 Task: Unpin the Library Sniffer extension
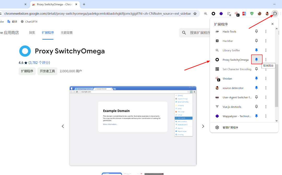tap(256, 50)
